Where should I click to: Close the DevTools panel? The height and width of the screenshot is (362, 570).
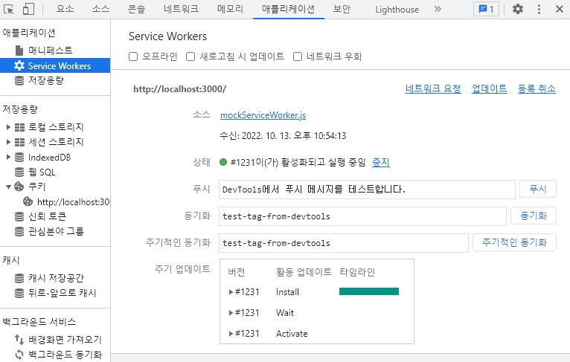coord(560,9)
